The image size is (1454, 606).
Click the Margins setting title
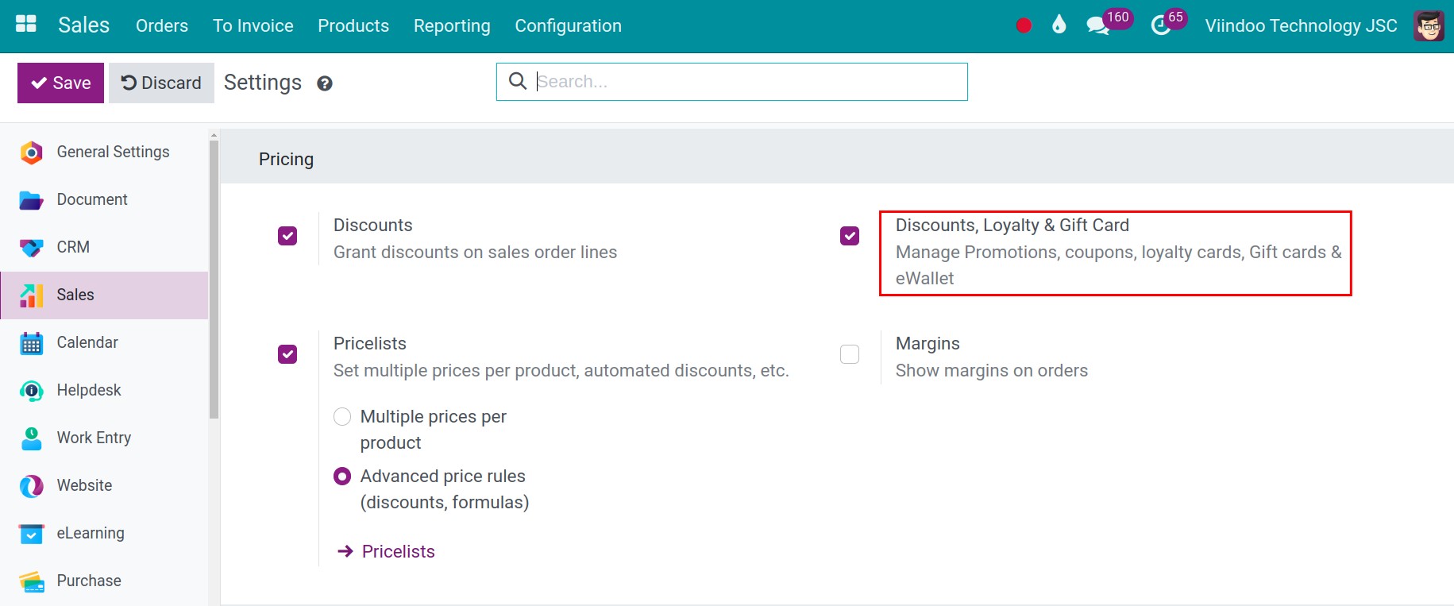pos(928,343)
